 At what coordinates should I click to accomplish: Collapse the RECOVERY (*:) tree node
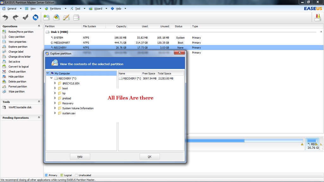pos(51,78)
